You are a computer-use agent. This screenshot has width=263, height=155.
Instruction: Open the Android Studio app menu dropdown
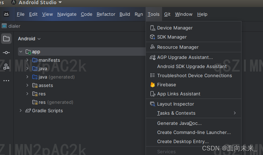[60, 2]
